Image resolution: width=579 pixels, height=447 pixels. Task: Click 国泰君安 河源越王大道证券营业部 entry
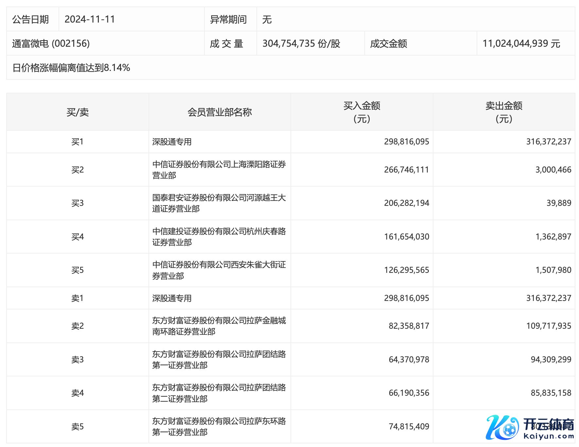219,203
